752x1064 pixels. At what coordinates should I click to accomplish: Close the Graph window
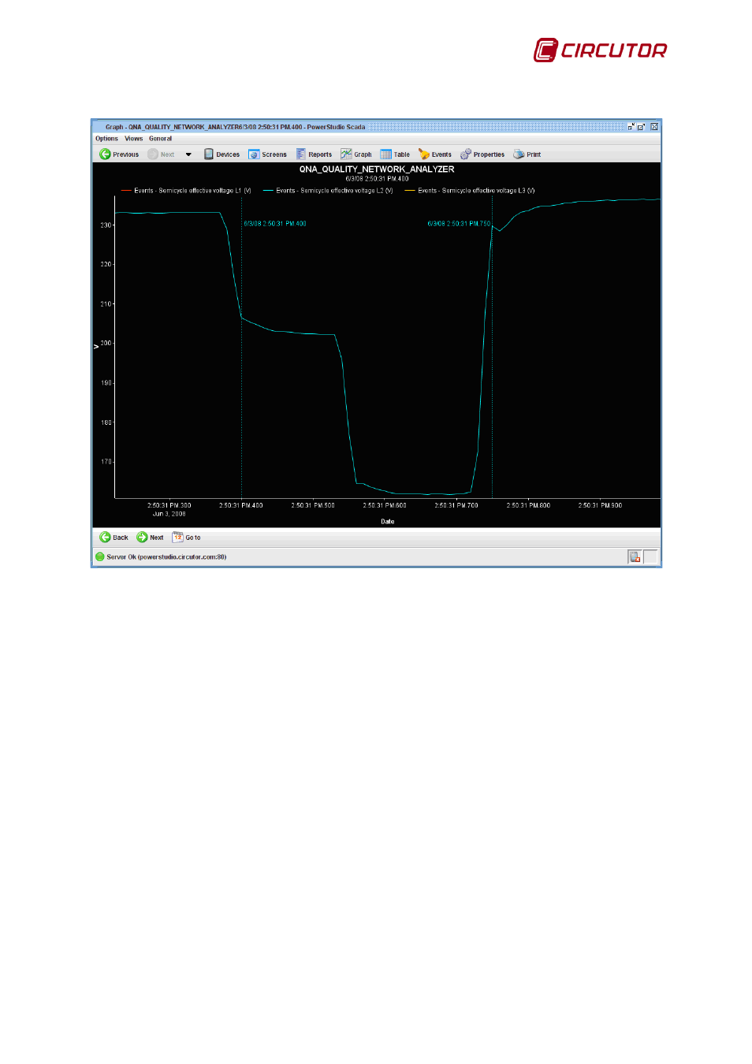654,127
